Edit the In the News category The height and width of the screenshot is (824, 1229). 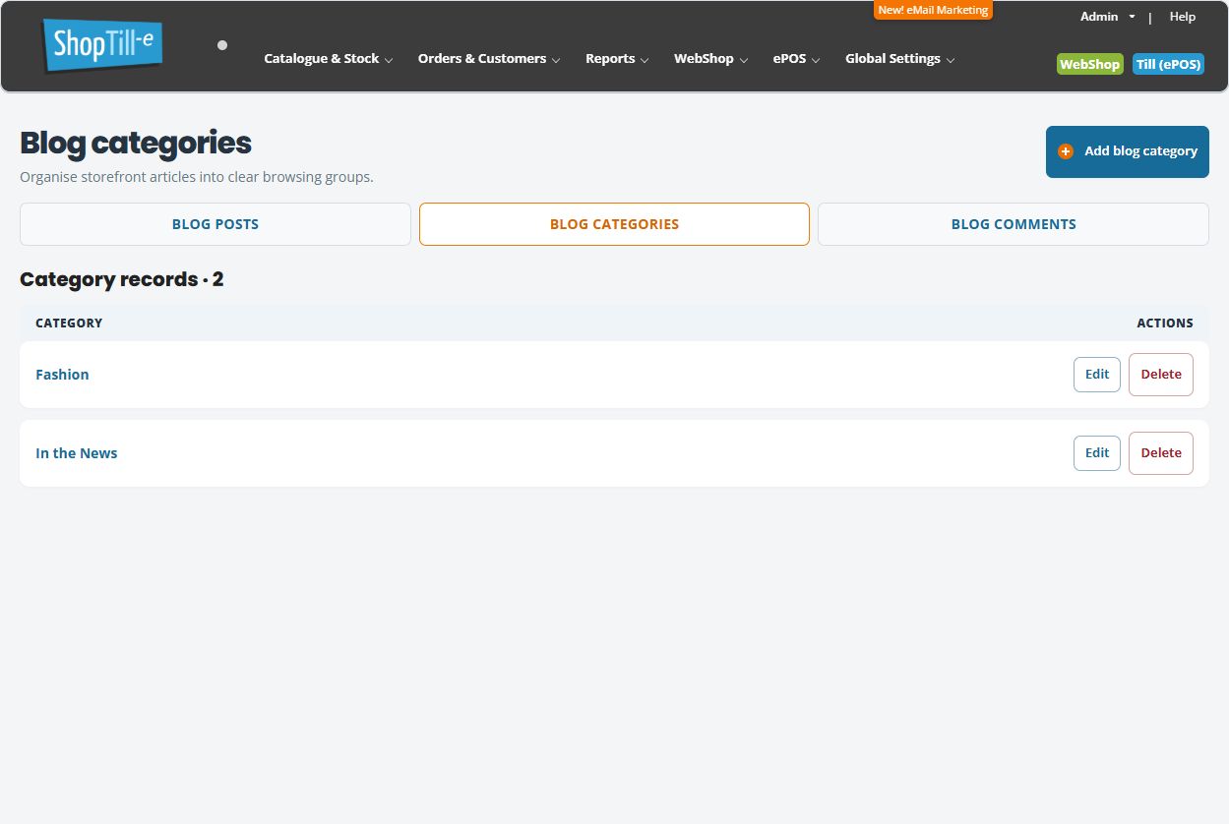coord(1097,453)
